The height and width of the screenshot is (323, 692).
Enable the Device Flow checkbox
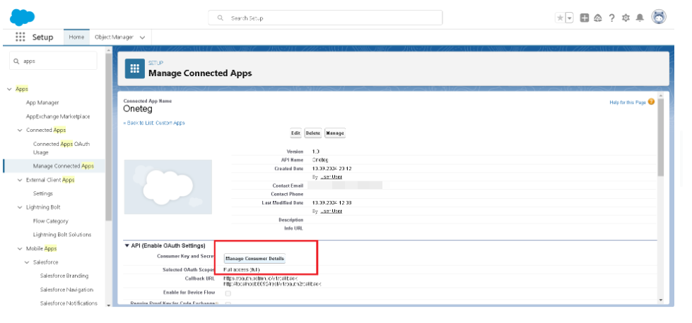tap(228, 293)
